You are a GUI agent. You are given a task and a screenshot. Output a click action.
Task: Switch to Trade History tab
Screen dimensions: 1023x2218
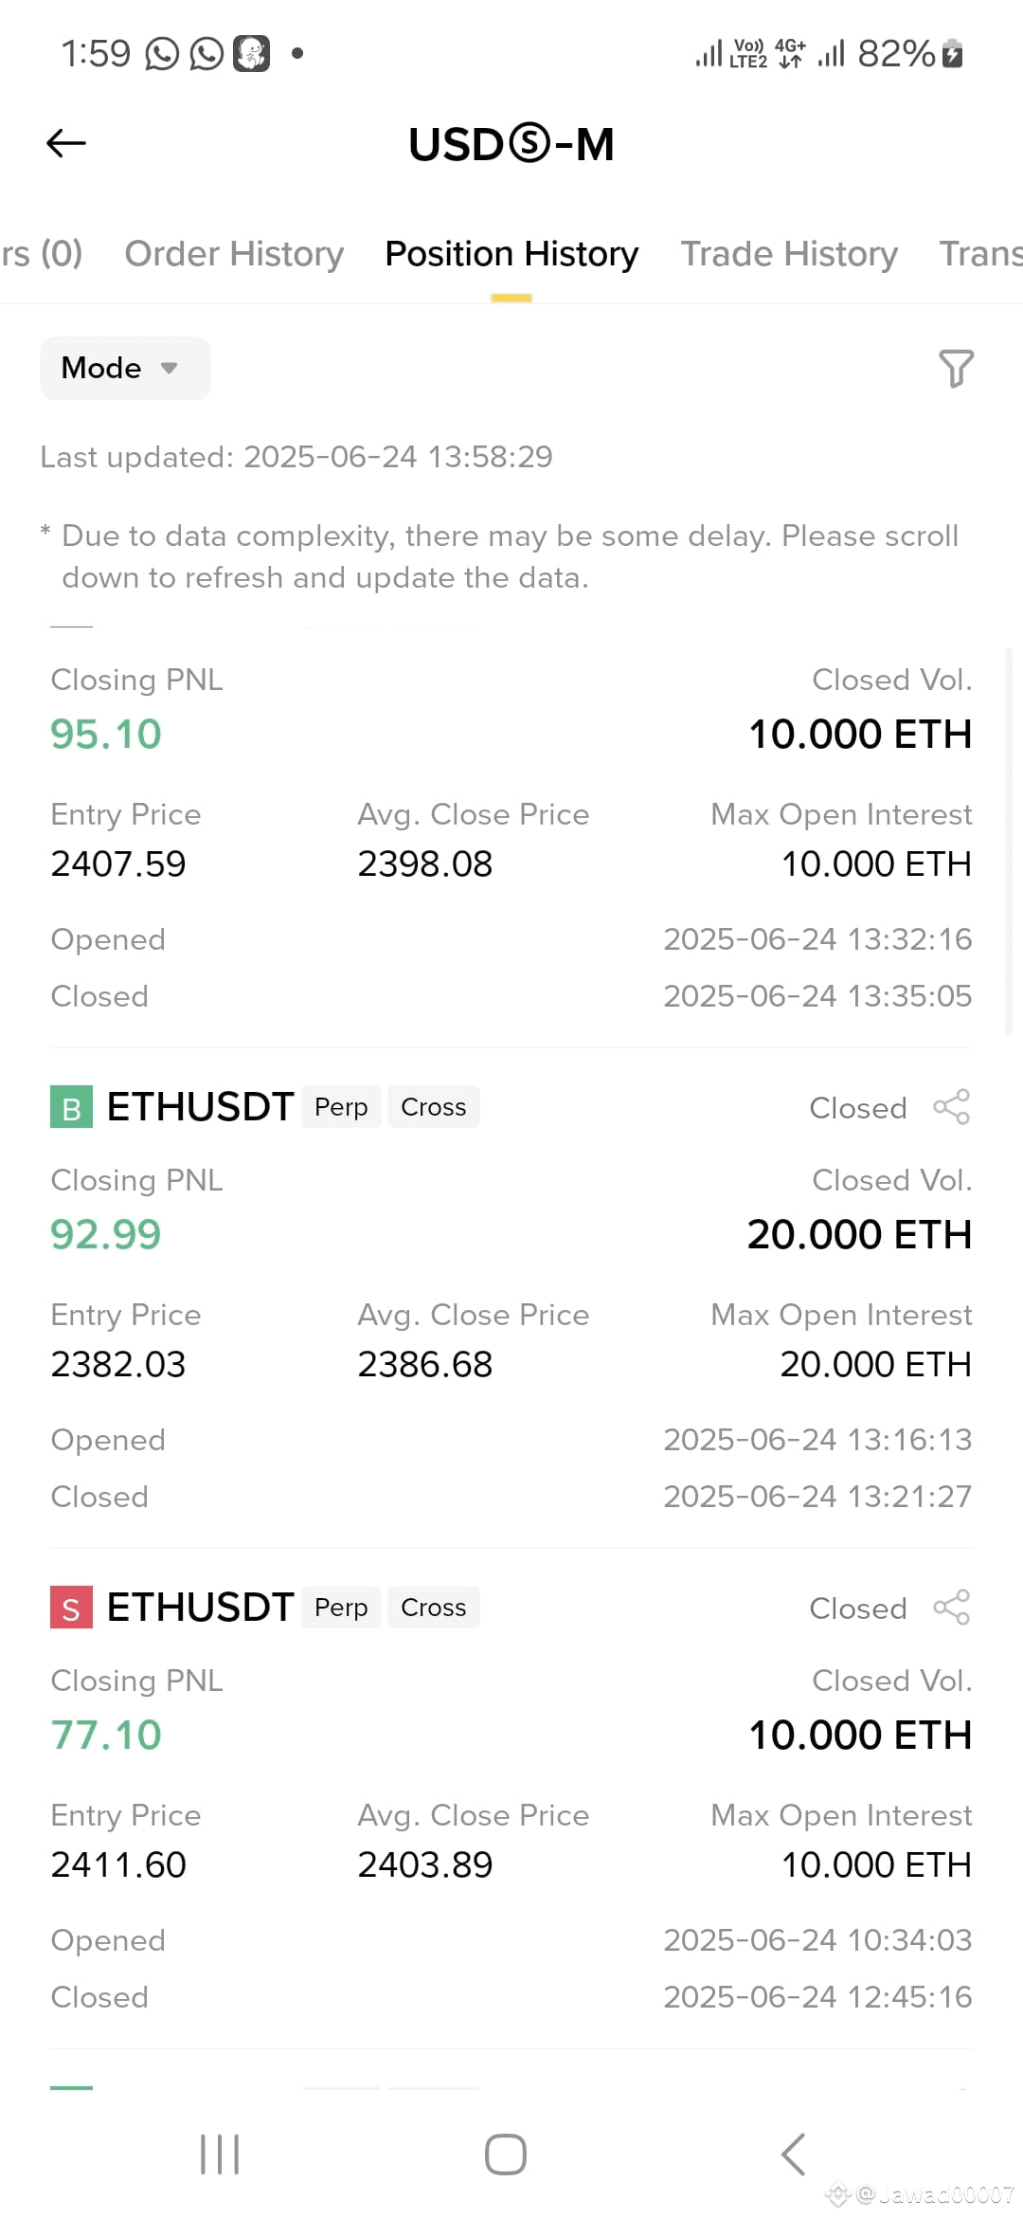tap(789, 254)
